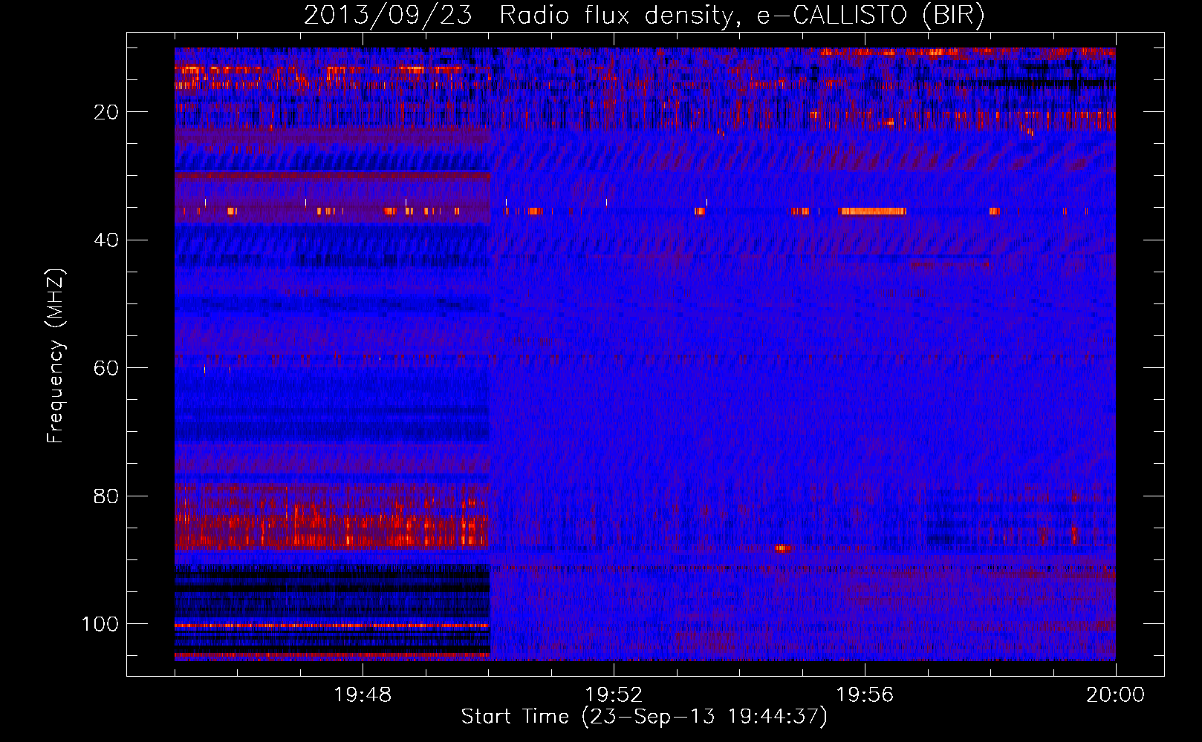Click the 'Frequency (MHZ)' y-axis label
The height and width of the screenshot is (742, 1202).
coord(56,355)
